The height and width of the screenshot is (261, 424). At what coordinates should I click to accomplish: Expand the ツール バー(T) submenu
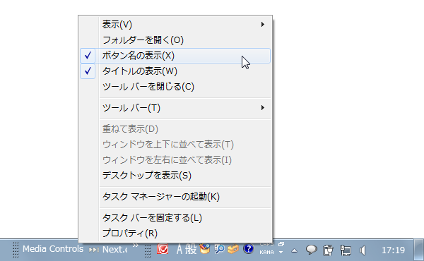(x=175, y=108)
